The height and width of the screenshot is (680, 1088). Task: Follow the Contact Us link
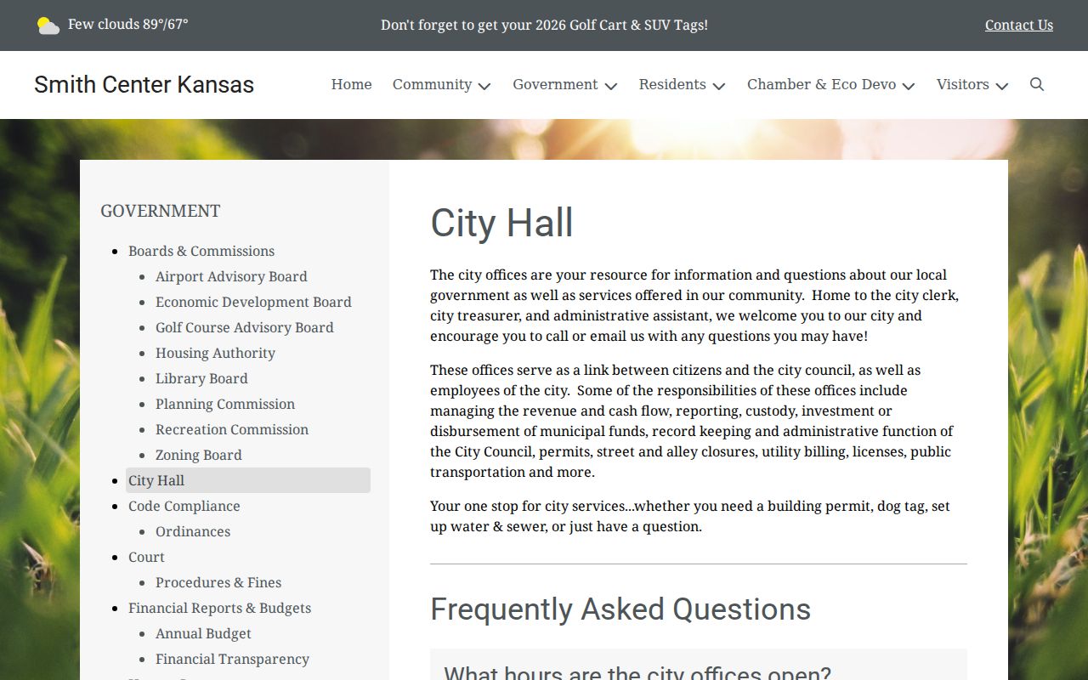pyautogui.click(x=1019, y=25)
